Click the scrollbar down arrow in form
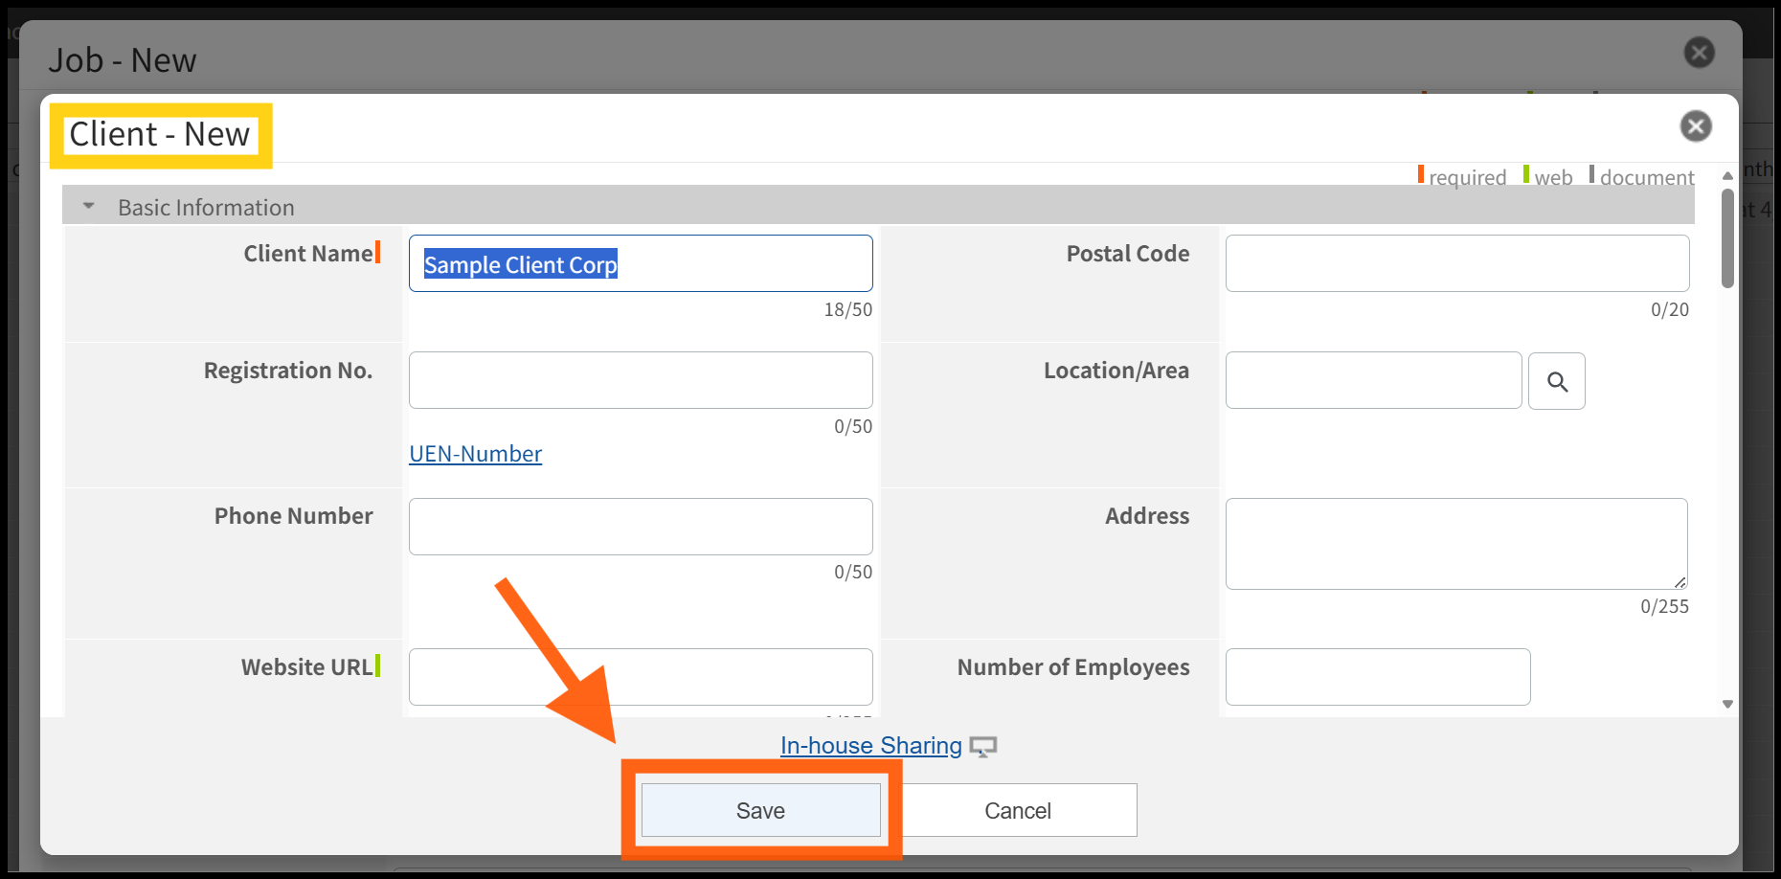This screenshot has width=1781, height=879. tap(1727, 704)
